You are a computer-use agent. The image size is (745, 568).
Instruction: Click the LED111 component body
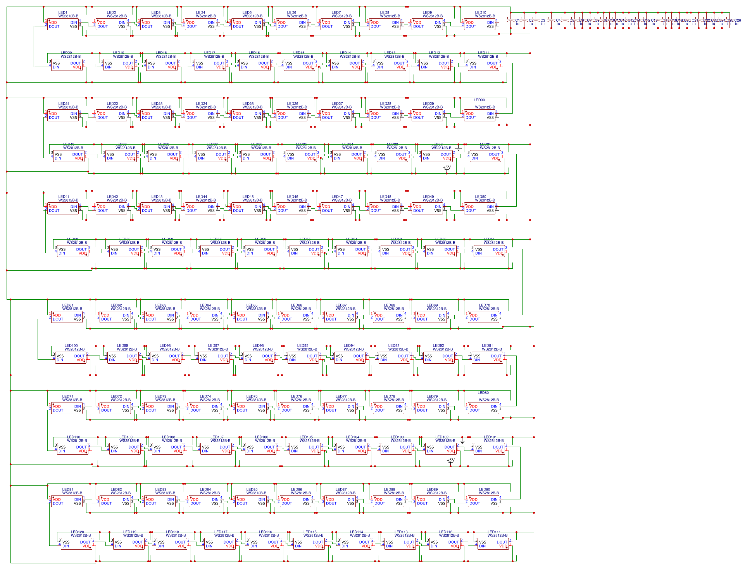493,544
